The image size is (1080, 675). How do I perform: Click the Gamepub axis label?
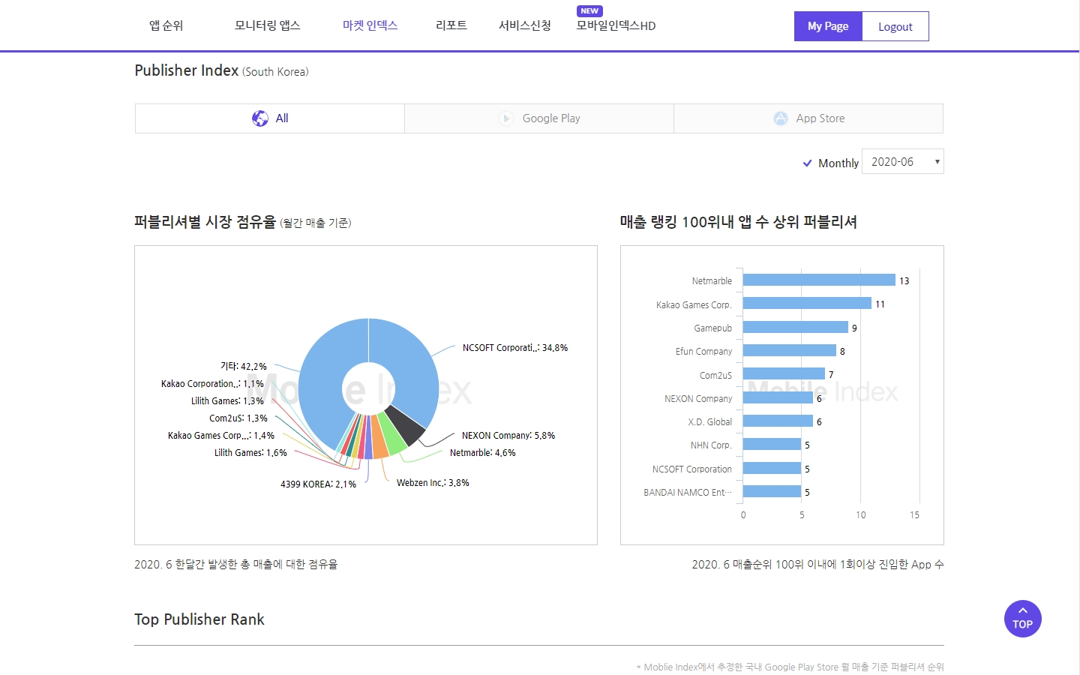(713, 328)
